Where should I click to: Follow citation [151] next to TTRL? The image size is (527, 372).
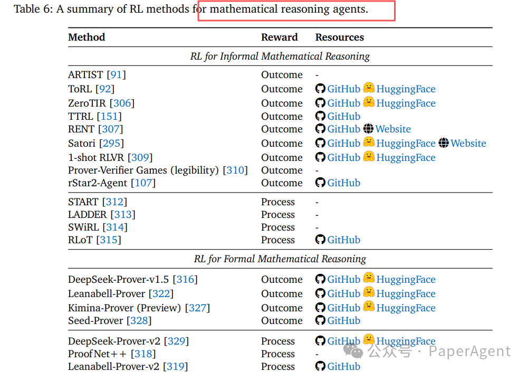point(109,116)
